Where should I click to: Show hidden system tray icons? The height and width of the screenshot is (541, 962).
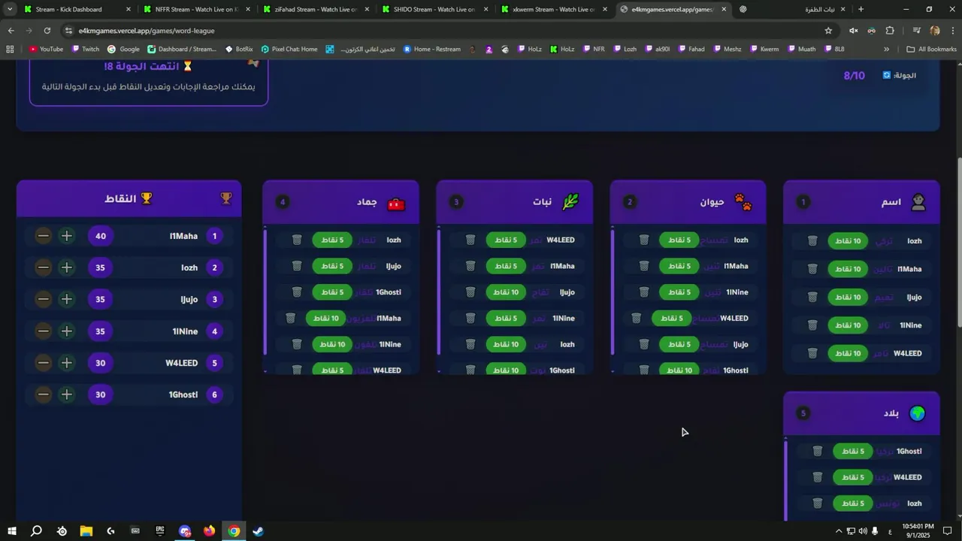pyautogui.click(x=838, y=531)
